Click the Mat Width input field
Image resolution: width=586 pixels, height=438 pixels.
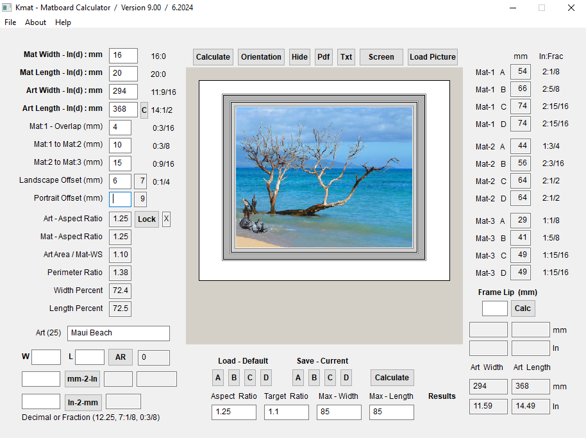click(123, 56)
